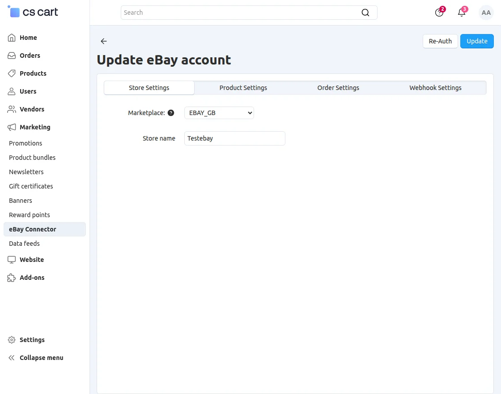Viewport: 501px width, 394px height.
Task: Click the Add-ons puzzle icon
Action: 12,277
